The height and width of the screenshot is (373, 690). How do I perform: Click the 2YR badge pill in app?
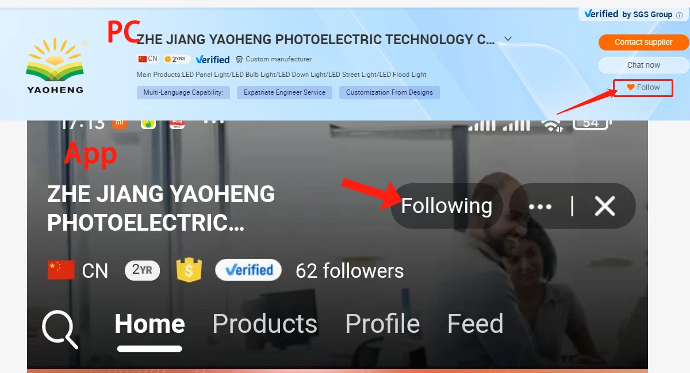tap(142, 270)
